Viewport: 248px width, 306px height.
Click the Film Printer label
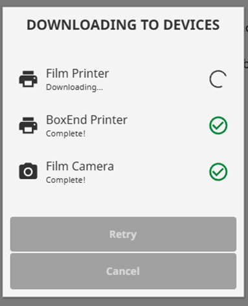click(x=78, y=73)
